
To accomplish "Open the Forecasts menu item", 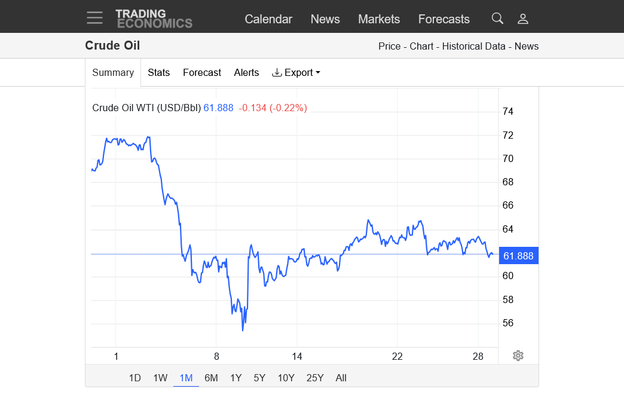I will [x=444, y=19].
